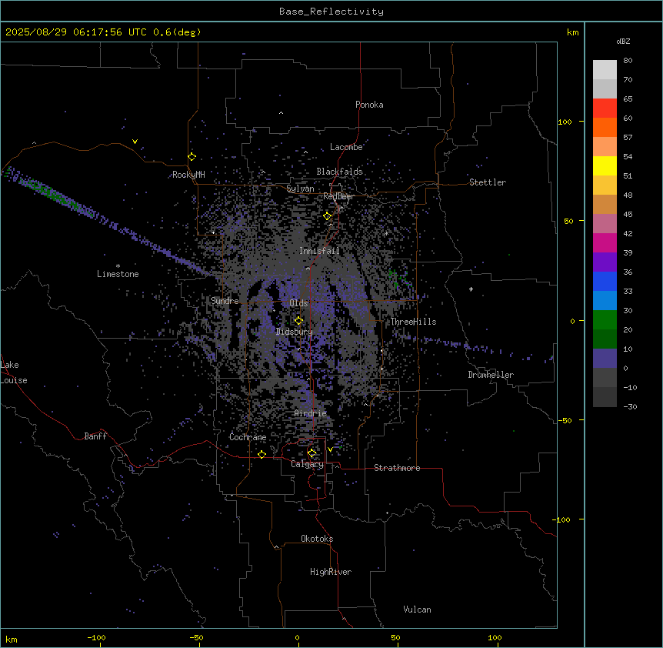Click the -50 tick label on the bottom axis

pyautogui.click(x=196, y=637)
